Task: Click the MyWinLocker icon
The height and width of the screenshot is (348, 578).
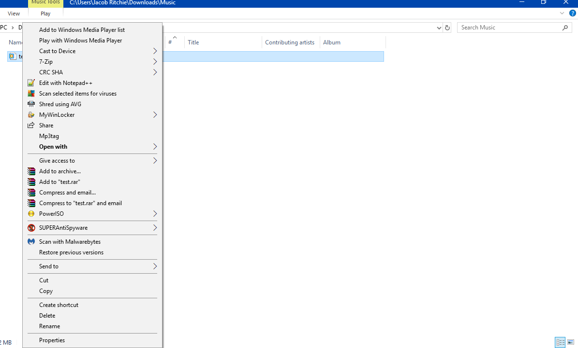Action: 31,115
